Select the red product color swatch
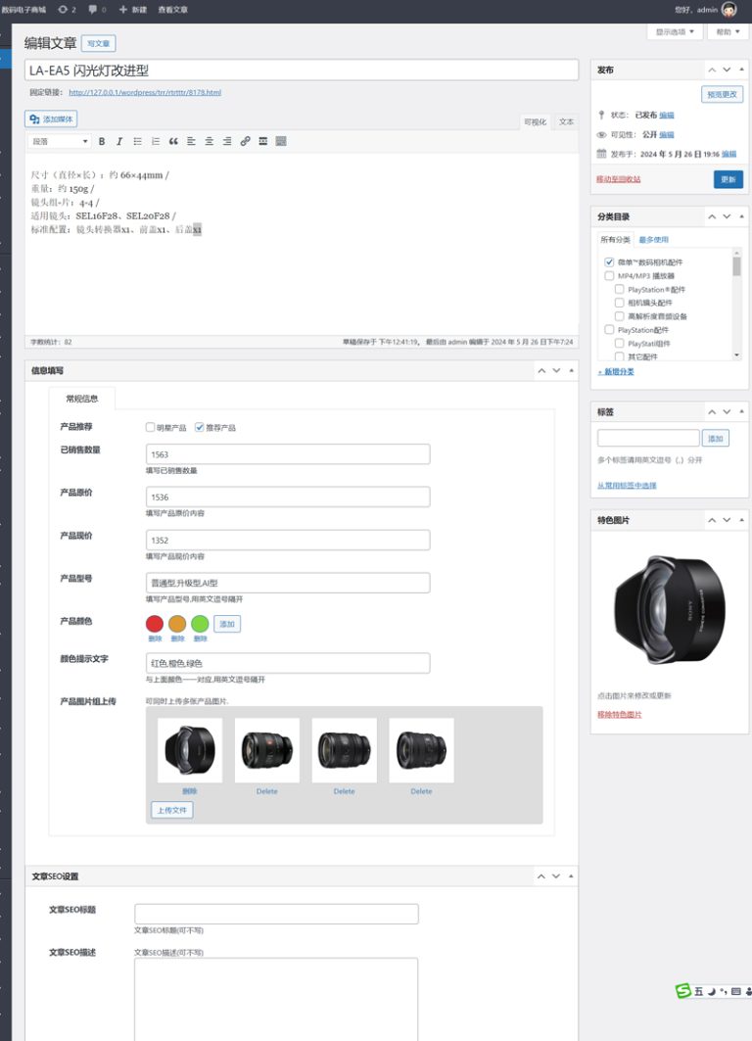752x1041 pixels. tap(155, 624)
